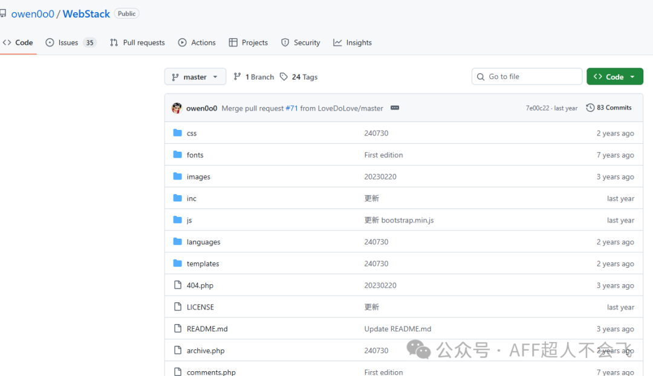
Task: Click the commit history clock icon
Action: (590, 108)
